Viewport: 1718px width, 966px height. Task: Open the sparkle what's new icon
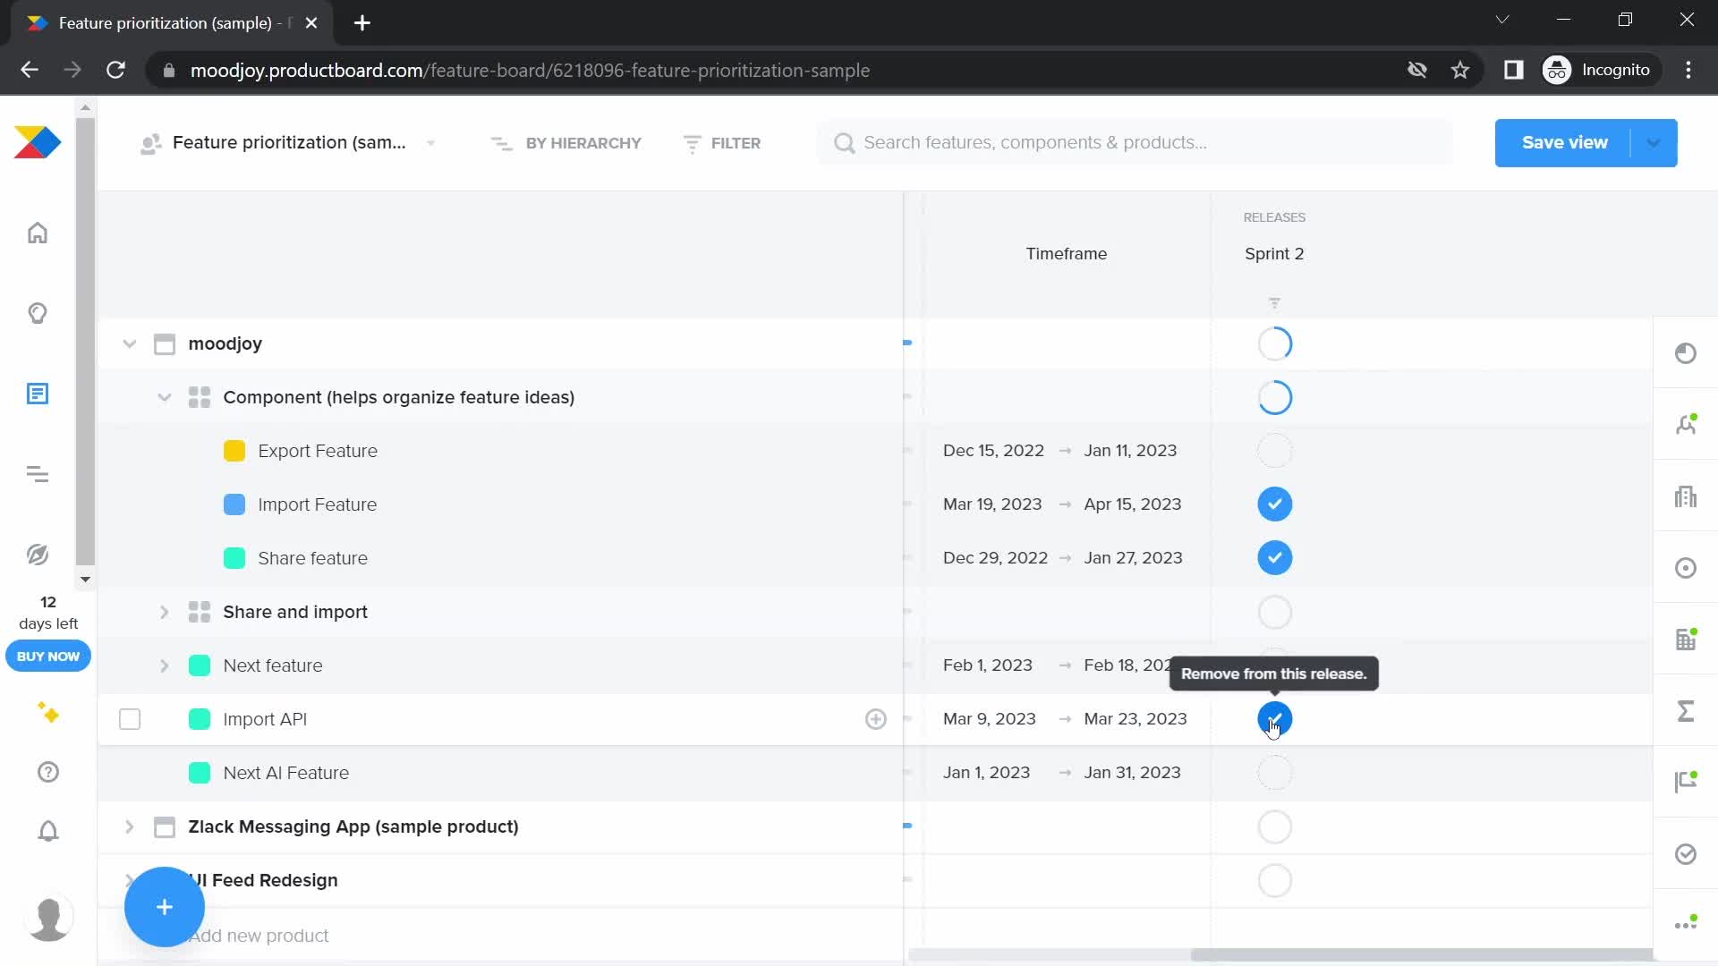(x=48, y=712)
